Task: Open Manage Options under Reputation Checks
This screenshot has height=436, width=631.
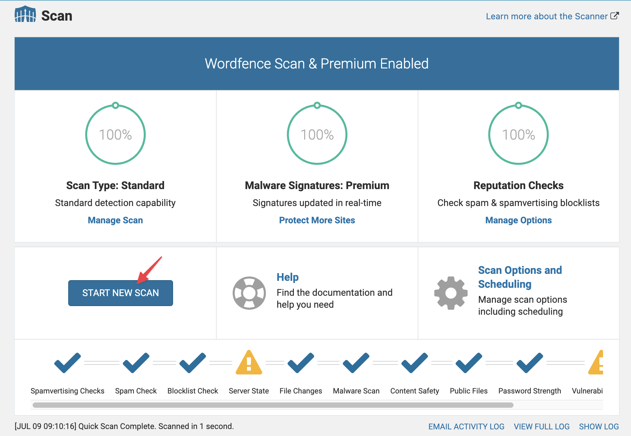Action: tap(519, 220)
